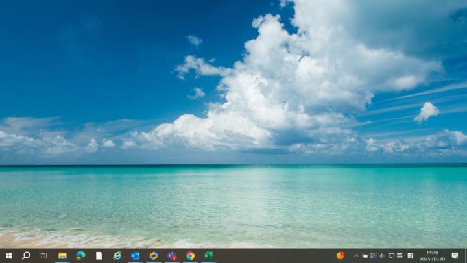The height and width of the screenshot is (263, 467).
Task: Open Task View on the taskbar
Action: pyautogui.click(x=44, y=256)
